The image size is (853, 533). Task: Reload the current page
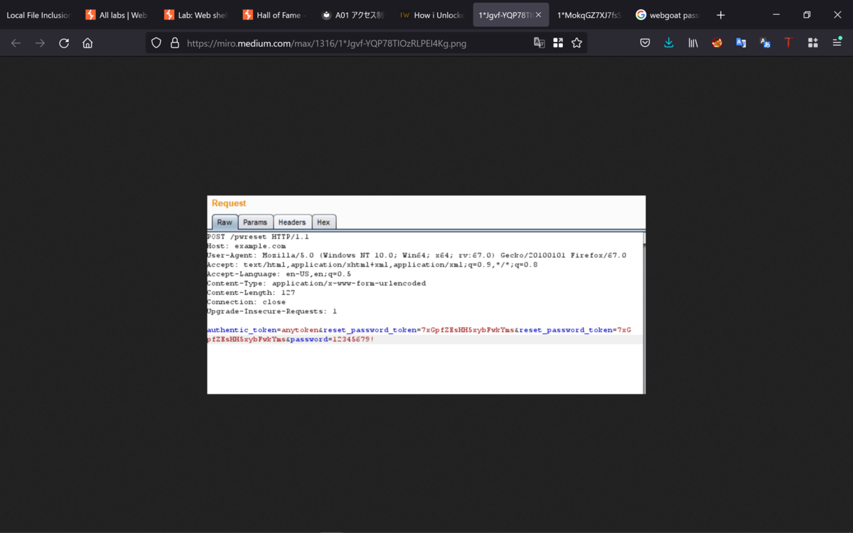tap(64, 43)
